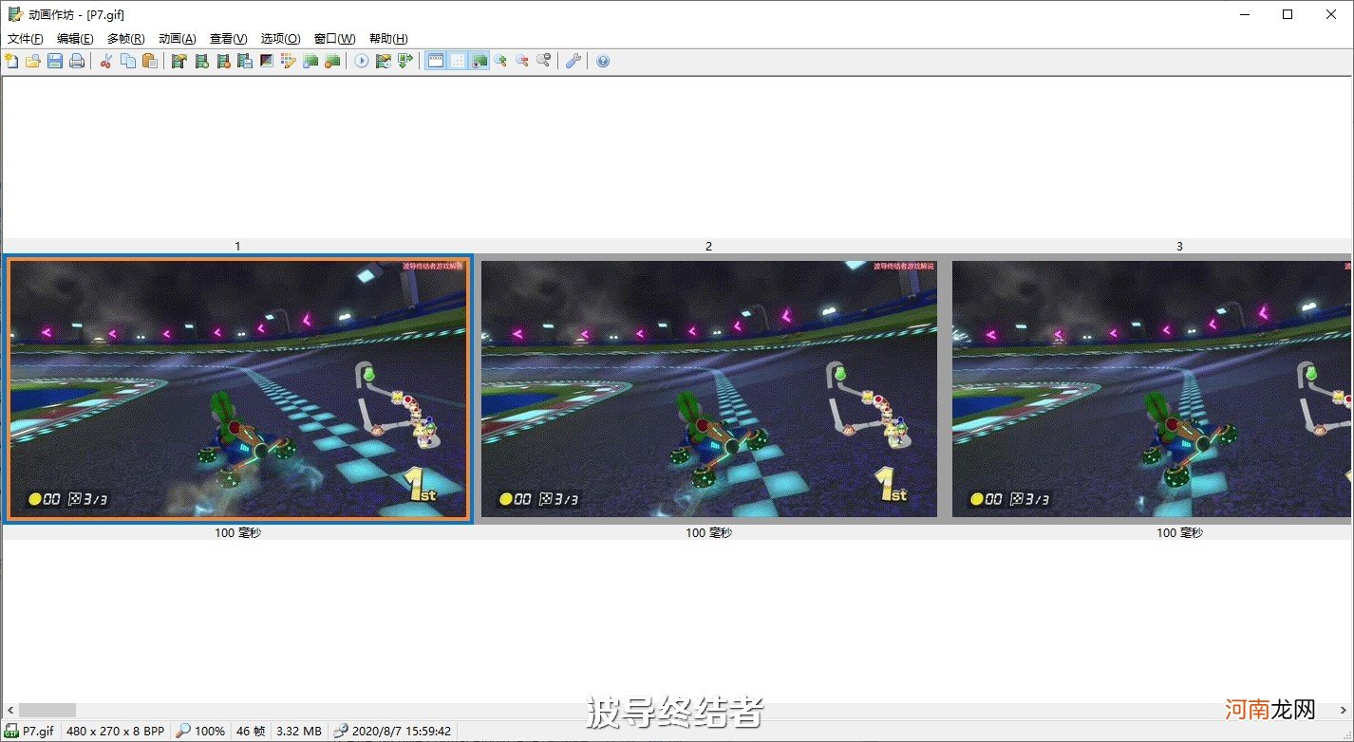
Task: Click the green rectangles icon with minus
Action: pyautogui.click(x=332, y=61)
